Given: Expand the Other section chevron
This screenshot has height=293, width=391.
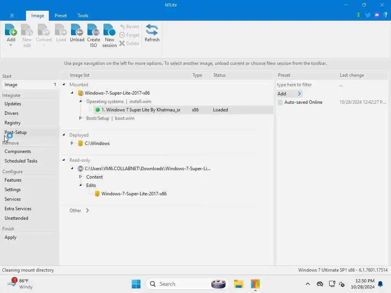Looking at the screenshot, I should (x=87, y=211).
